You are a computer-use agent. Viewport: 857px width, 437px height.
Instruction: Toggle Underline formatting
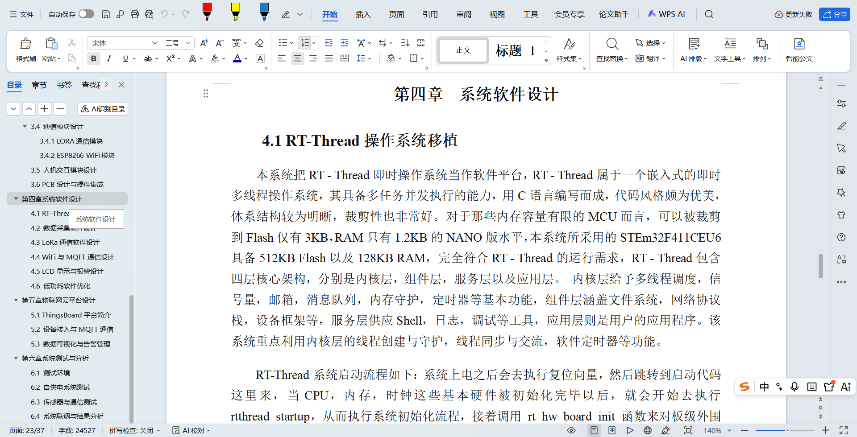[x=125, y=58]
